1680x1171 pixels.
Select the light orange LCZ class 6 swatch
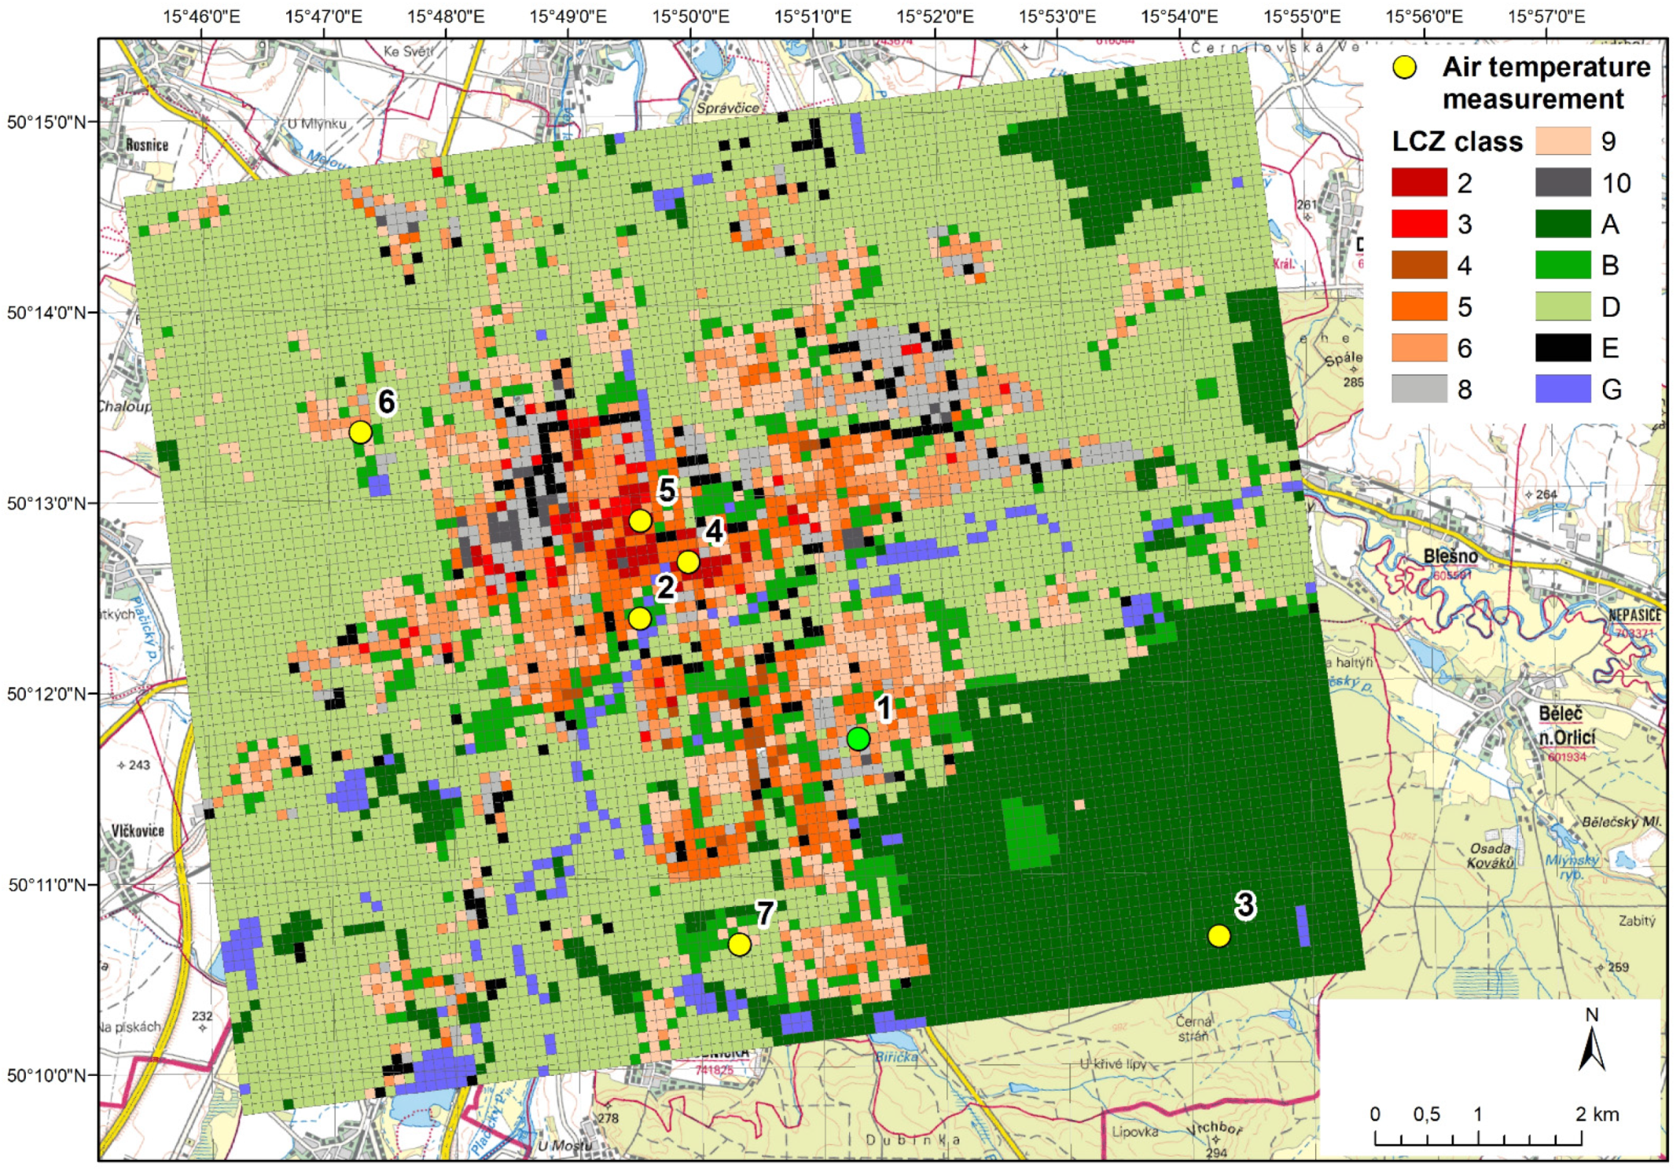click(1419, 347)
